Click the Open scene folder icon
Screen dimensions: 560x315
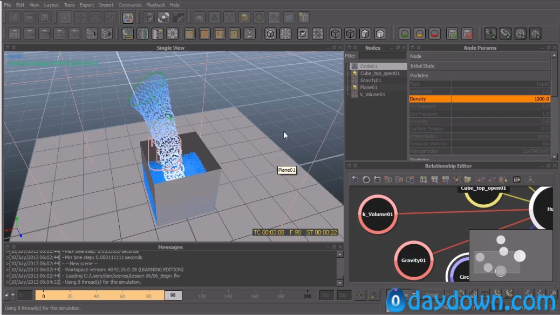[30, 17]
